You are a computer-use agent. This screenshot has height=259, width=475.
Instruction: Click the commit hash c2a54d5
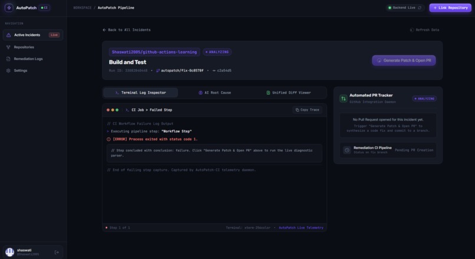224,71
